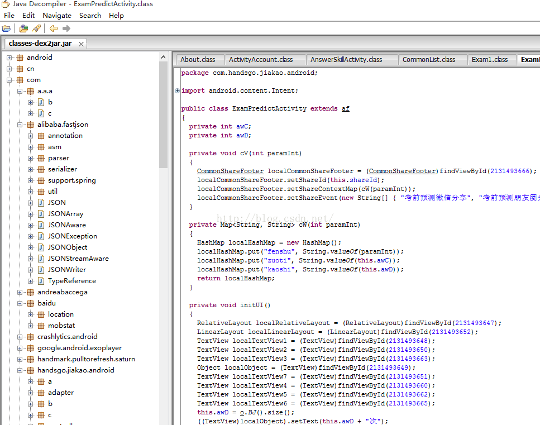Expand the andreabaccega package node

pyautogui.click(x=20, y=292)
